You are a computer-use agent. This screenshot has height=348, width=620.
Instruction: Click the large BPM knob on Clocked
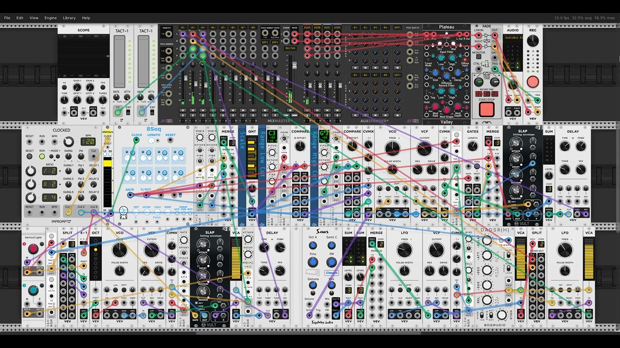69,142
